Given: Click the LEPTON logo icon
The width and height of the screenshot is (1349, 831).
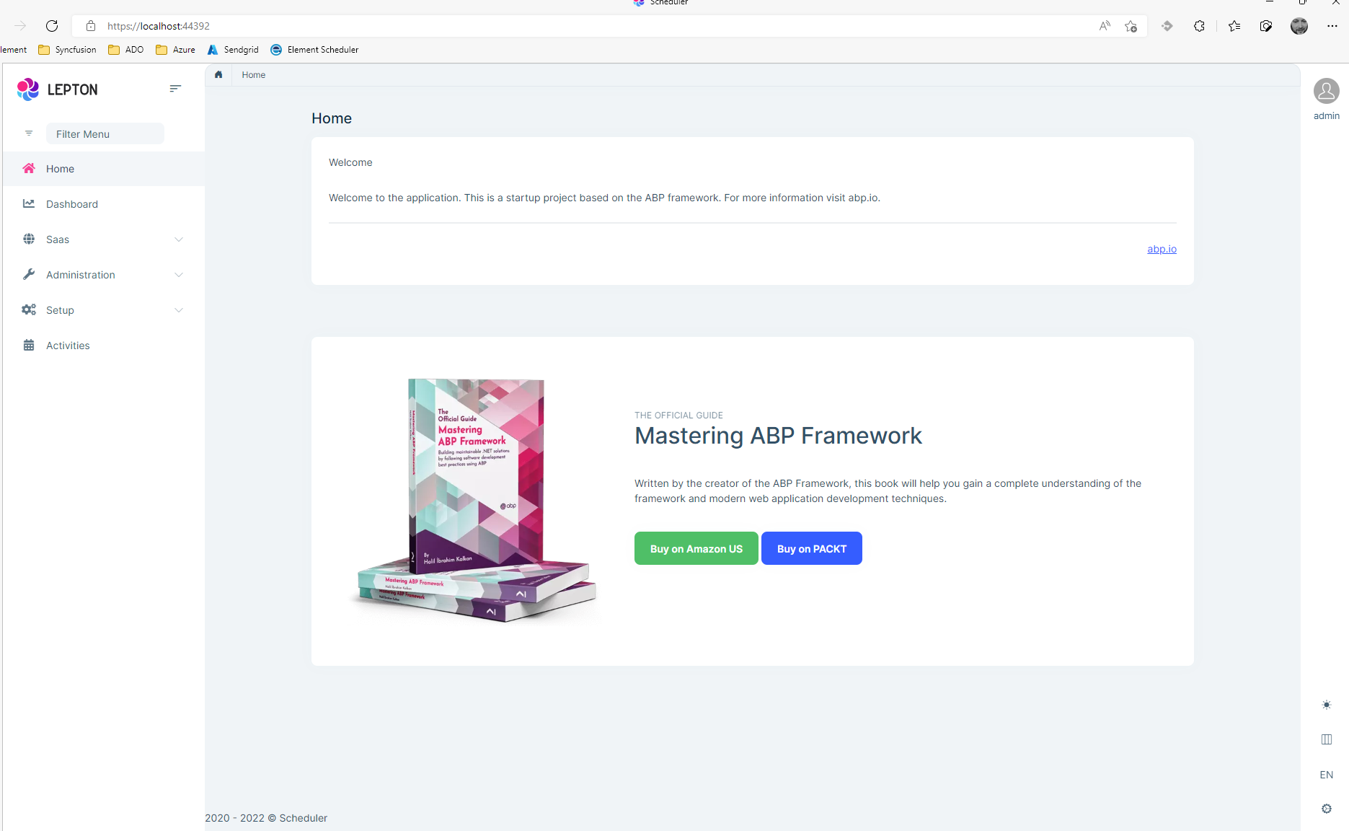Looking at the screenshot, I should [28, 89].
